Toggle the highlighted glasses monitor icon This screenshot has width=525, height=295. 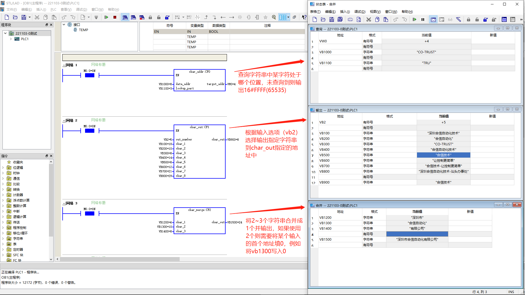pos(433,20)
